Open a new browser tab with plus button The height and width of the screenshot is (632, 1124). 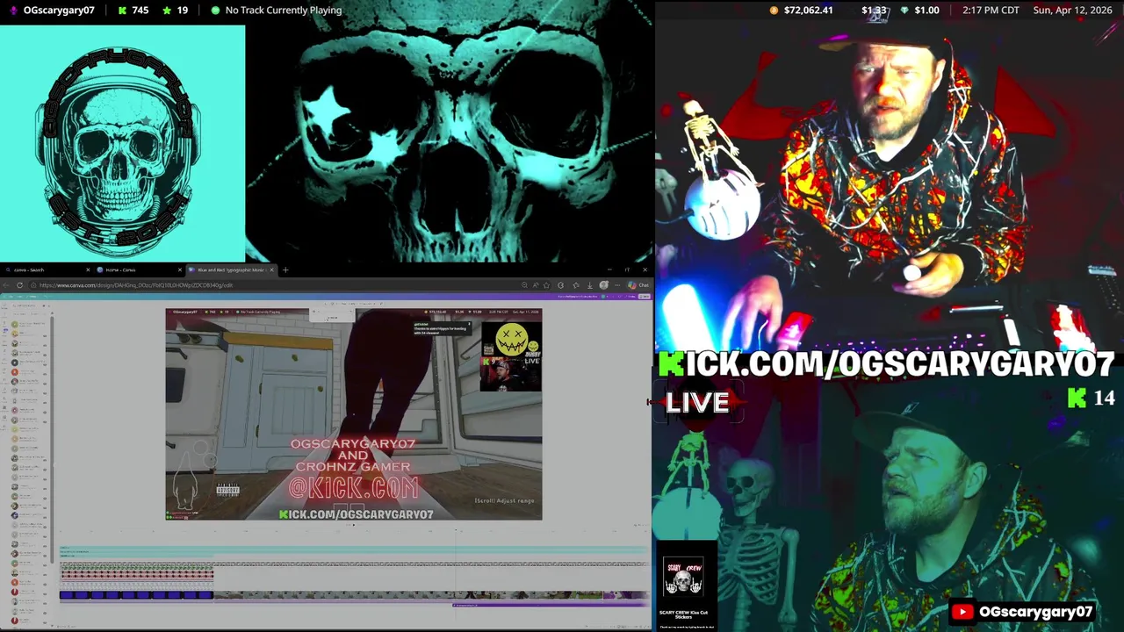point(285,269)
